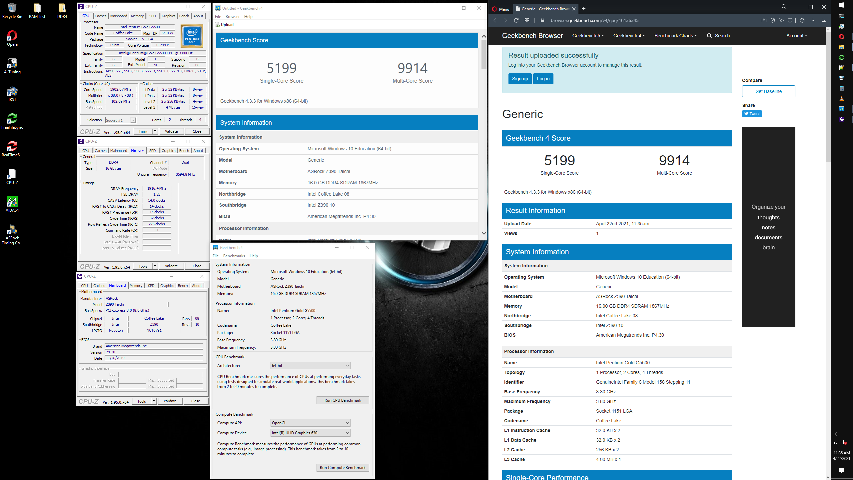Open the Windows Start button

(842, 5)
